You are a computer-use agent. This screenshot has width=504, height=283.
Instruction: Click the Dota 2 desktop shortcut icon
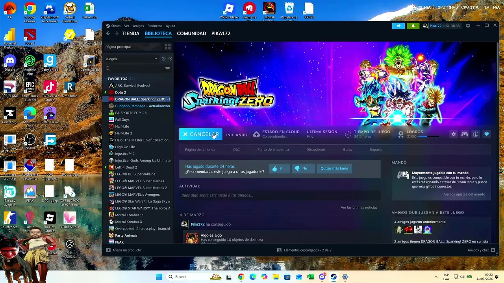click(x=30, y=37)
